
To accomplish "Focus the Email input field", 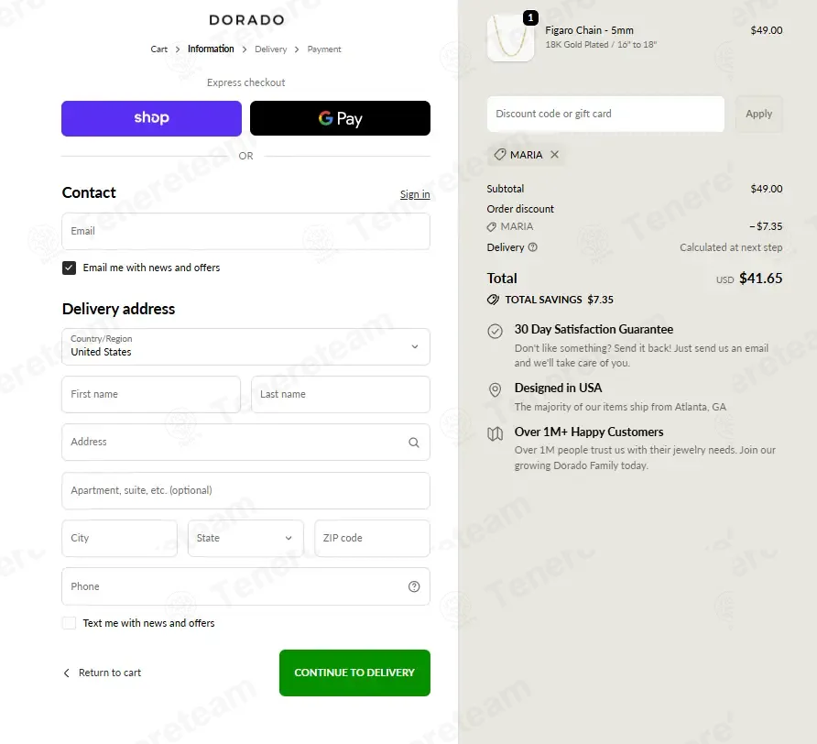I will coord(246,231).
